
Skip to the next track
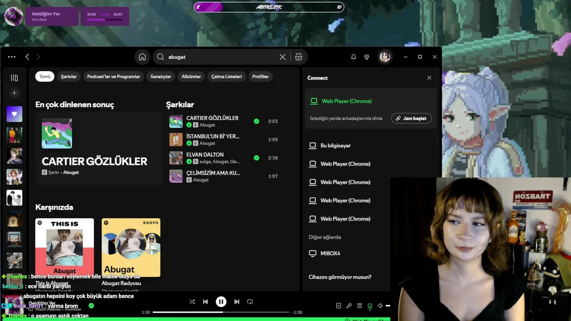pyautogui.click(x=237, y=302)
